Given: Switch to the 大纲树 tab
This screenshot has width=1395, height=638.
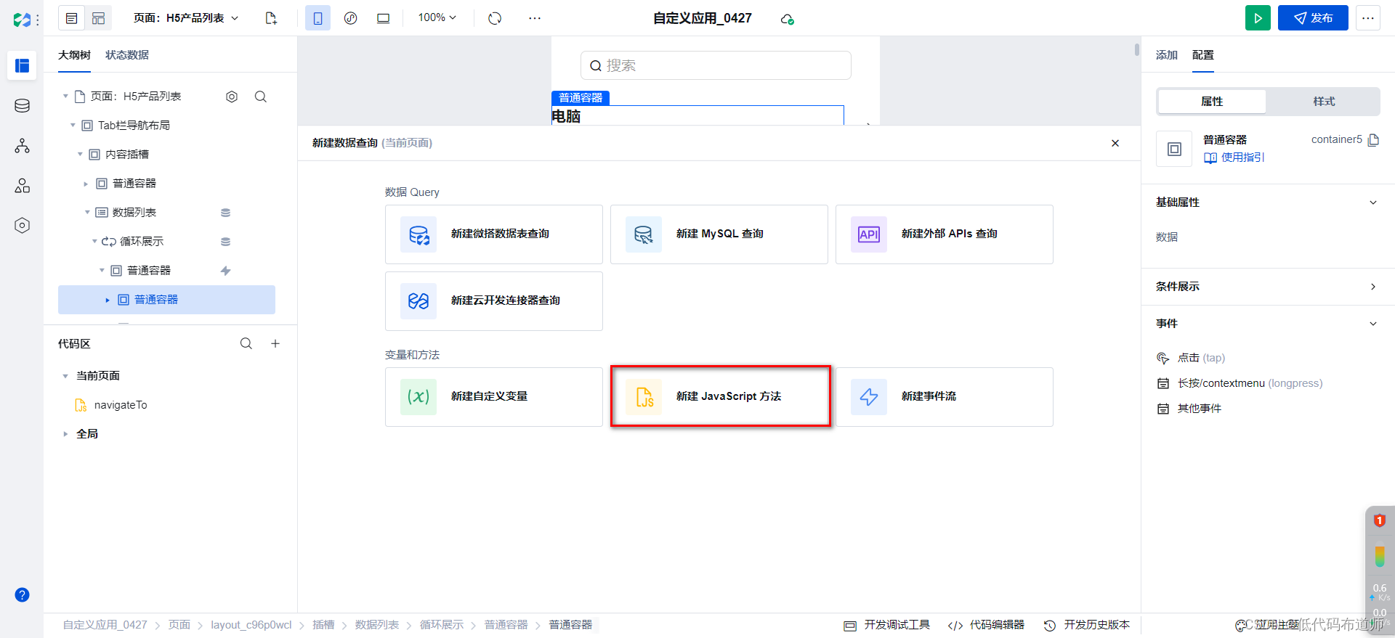Looking at the screenshot, I should click(74, 55).
